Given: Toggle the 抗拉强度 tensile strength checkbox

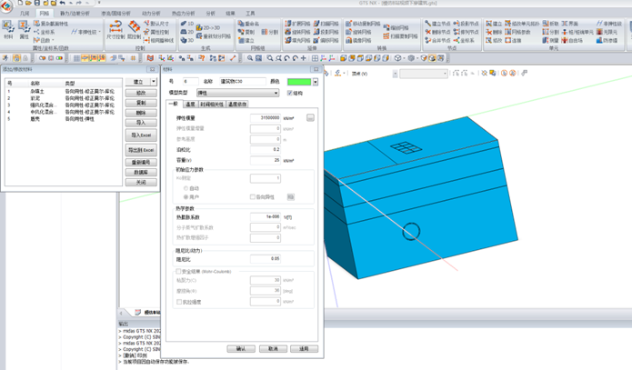Looking at the screenshot, I should click(x=179, y=302).
